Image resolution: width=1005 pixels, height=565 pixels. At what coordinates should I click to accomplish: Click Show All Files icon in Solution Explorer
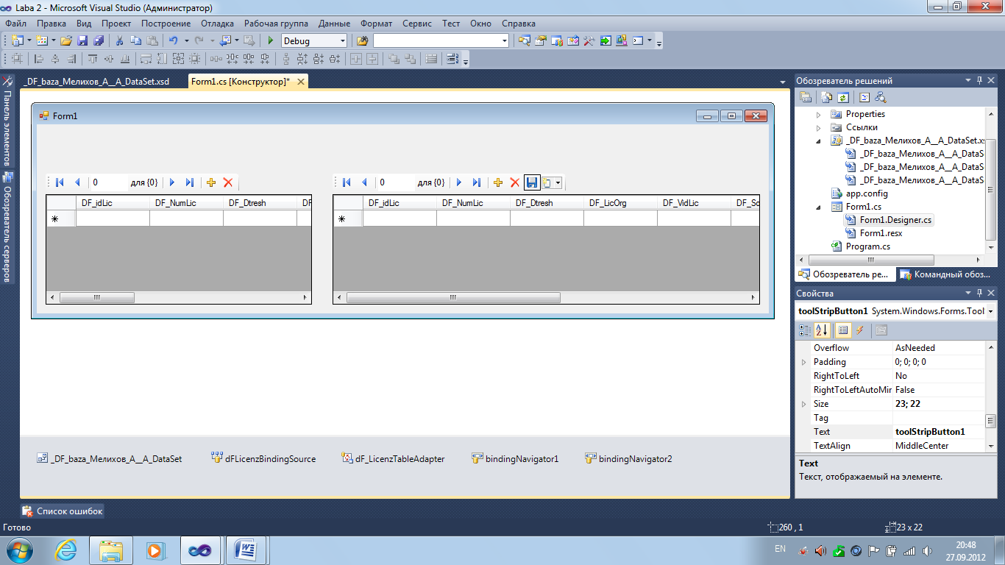pyautogui.click(x=827, y=97)
